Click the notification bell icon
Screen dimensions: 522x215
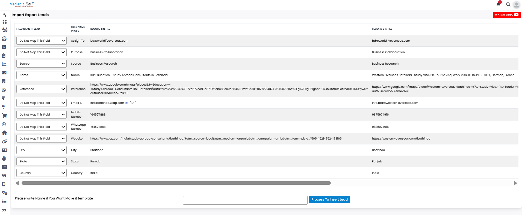click(498, 4)
